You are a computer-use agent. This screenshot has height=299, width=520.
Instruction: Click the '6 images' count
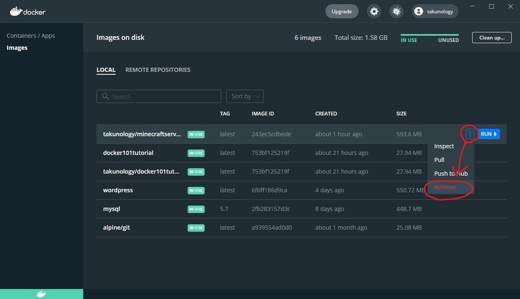[x=308, y=38]
